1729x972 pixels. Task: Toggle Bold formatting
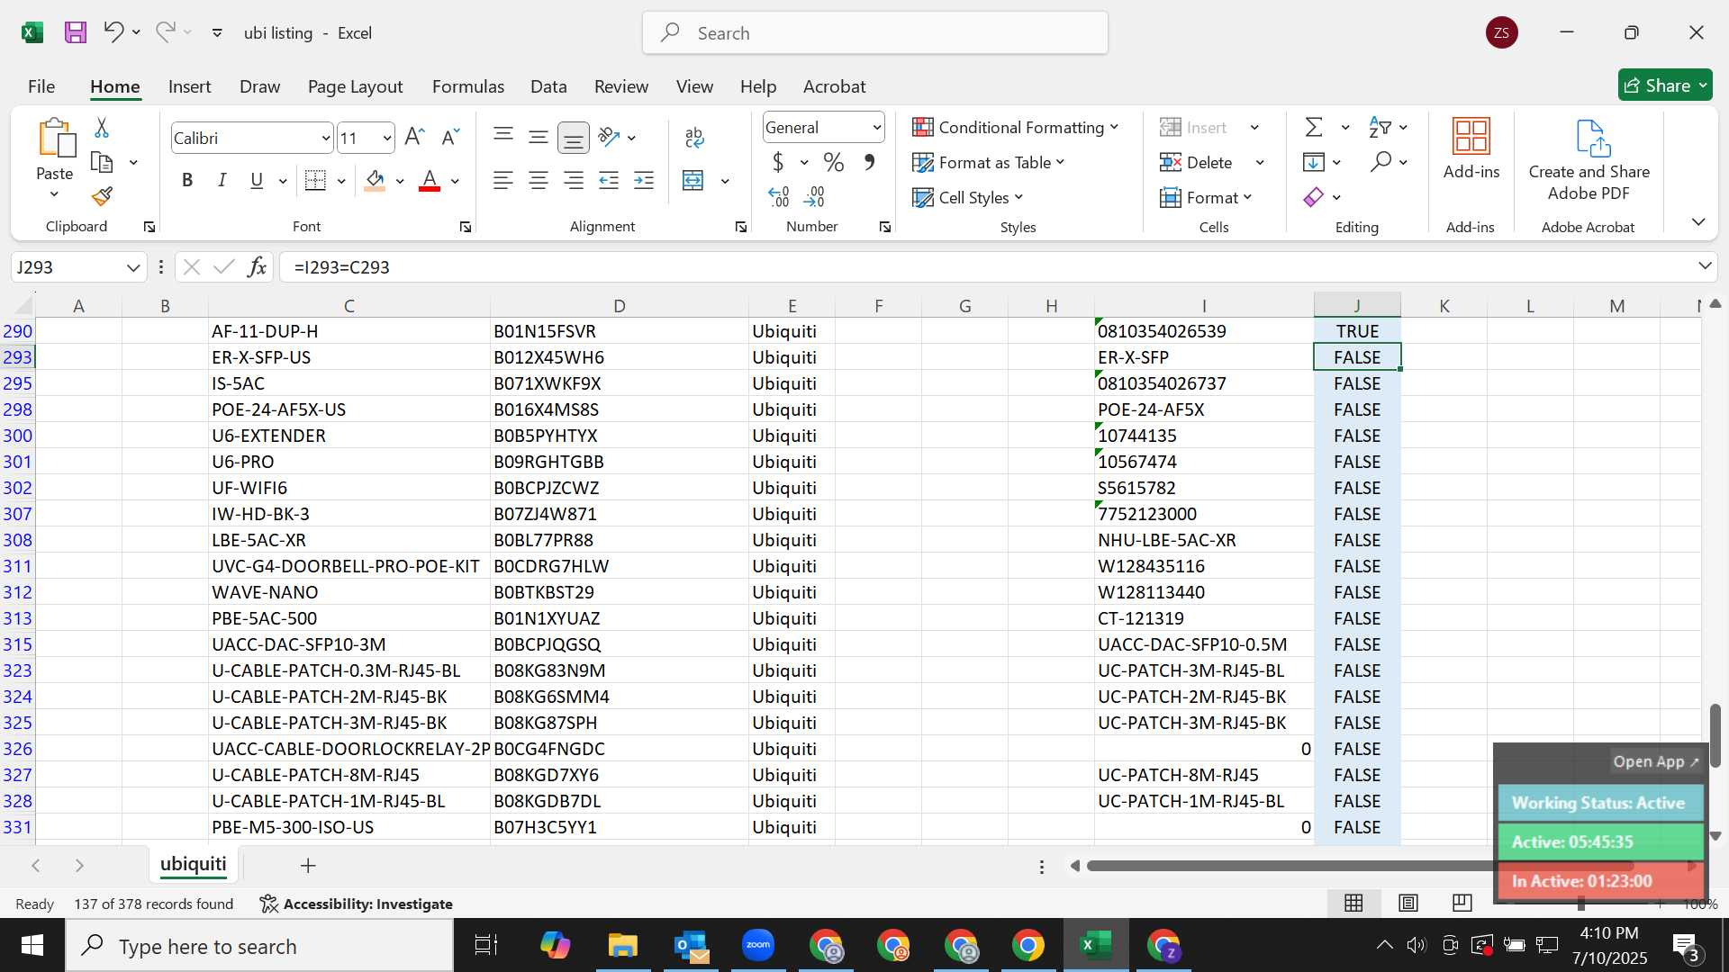[187, 180]
